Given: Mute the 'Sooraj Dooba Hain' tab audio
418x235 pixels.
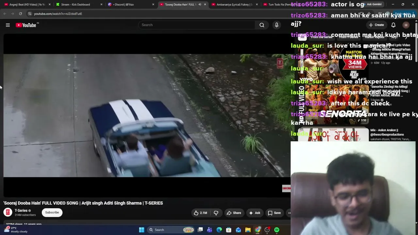Looking at the screenshot, I should (x=200, y=5).
